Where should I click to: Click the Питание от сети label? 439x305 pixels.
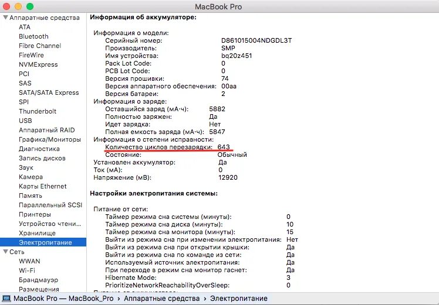(121, 209)
